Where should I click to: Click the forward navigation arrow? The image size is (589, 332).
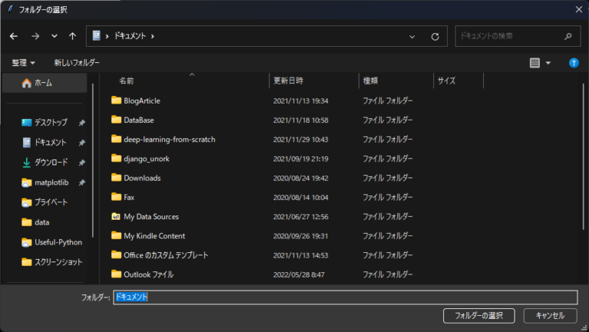point(35,36)
